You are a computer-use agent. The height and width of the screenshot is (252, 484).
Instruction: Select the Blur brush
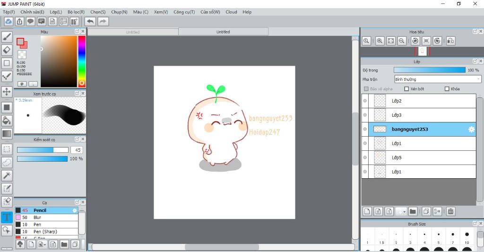click(x=46, y=217)
